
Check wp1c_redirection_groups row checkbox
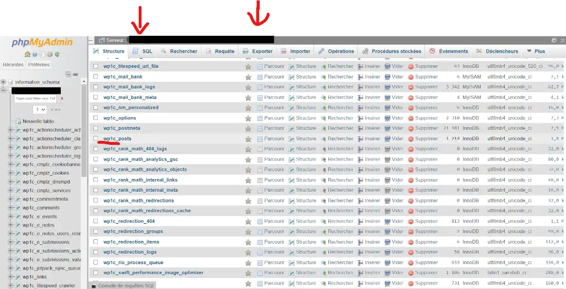tap(96, 232)
